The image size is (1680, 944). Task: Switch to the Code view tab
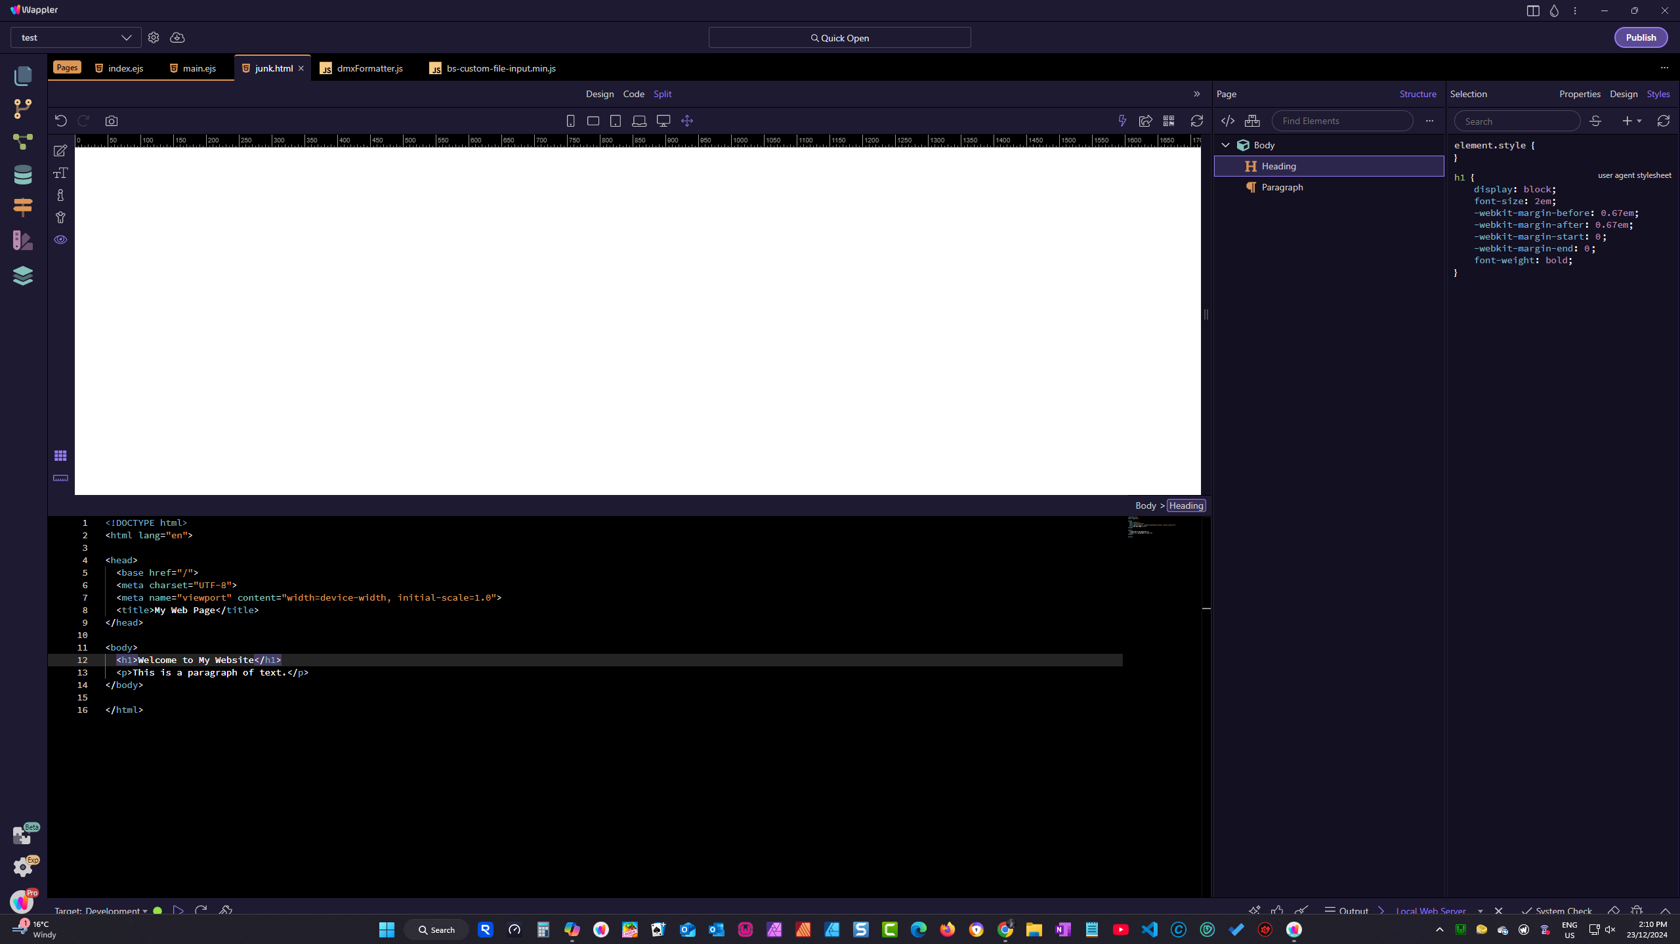click(x=633, y=94)
